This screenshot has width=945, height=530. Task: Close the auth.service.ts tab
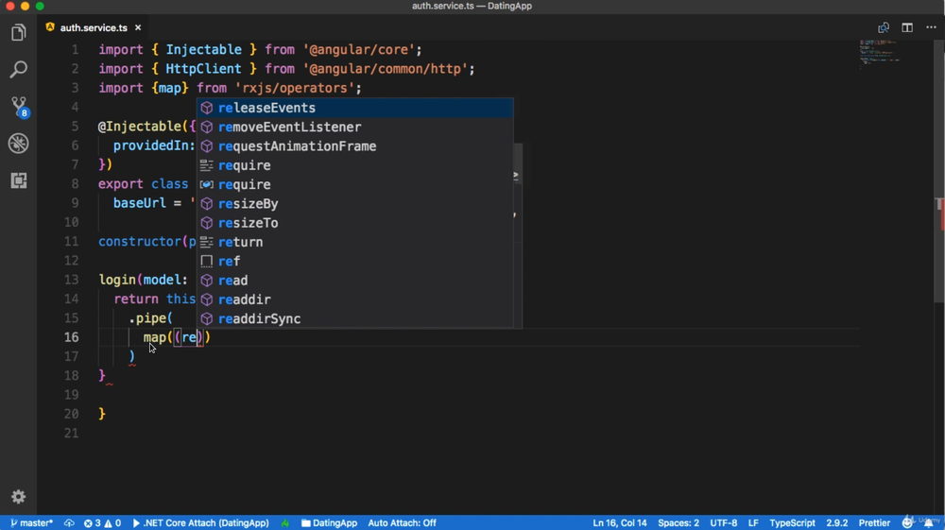(x=138, y=28)
